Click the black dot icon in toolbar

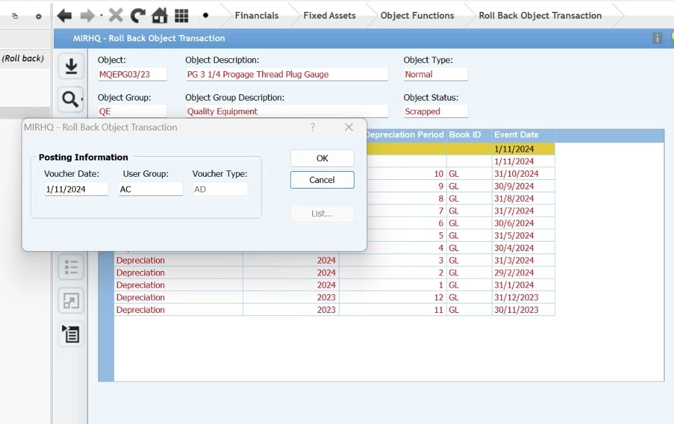click(205, 16)
